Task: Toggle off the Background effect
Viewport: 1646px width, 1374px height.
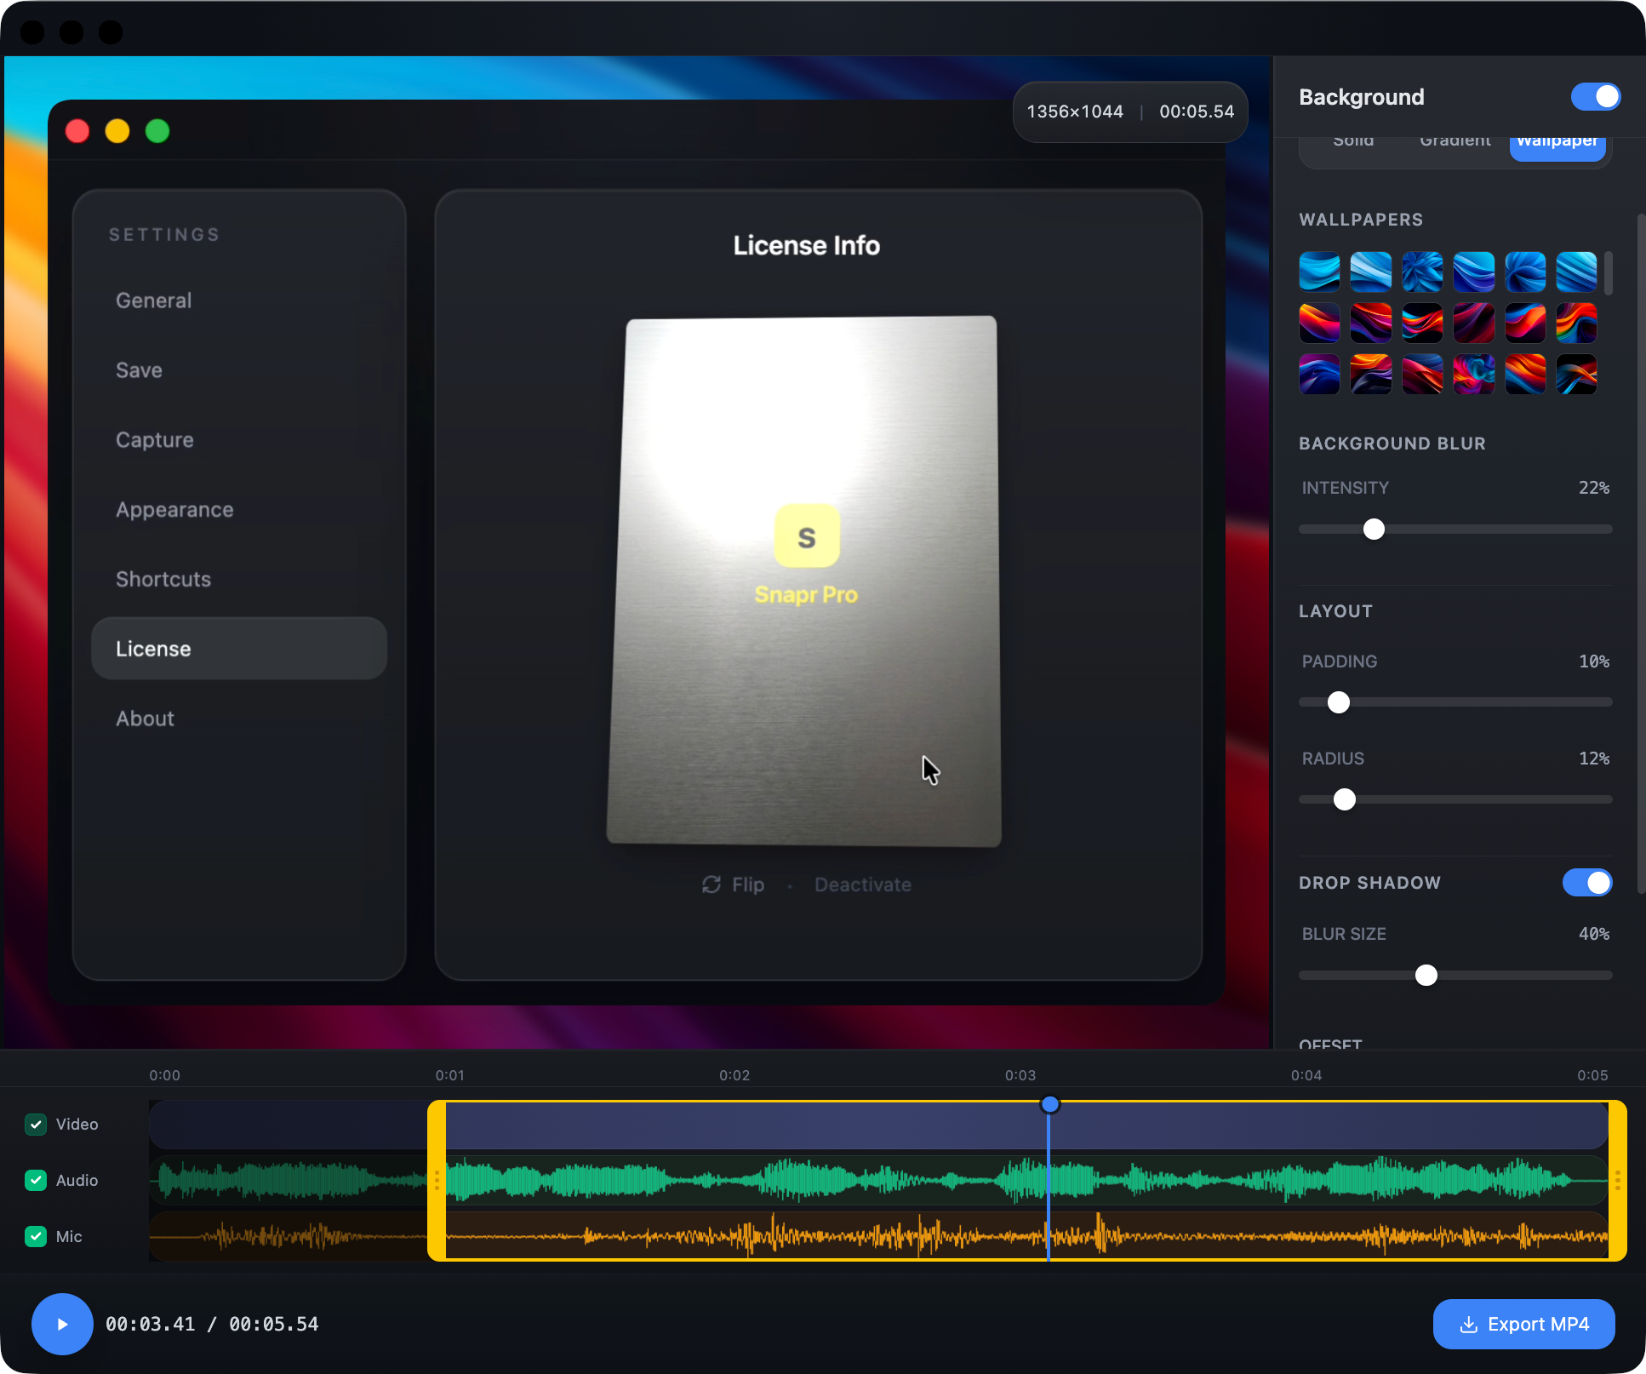Action: pos(1595,96)
